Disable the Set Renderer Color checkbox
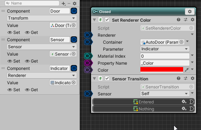 click(107, 20)
